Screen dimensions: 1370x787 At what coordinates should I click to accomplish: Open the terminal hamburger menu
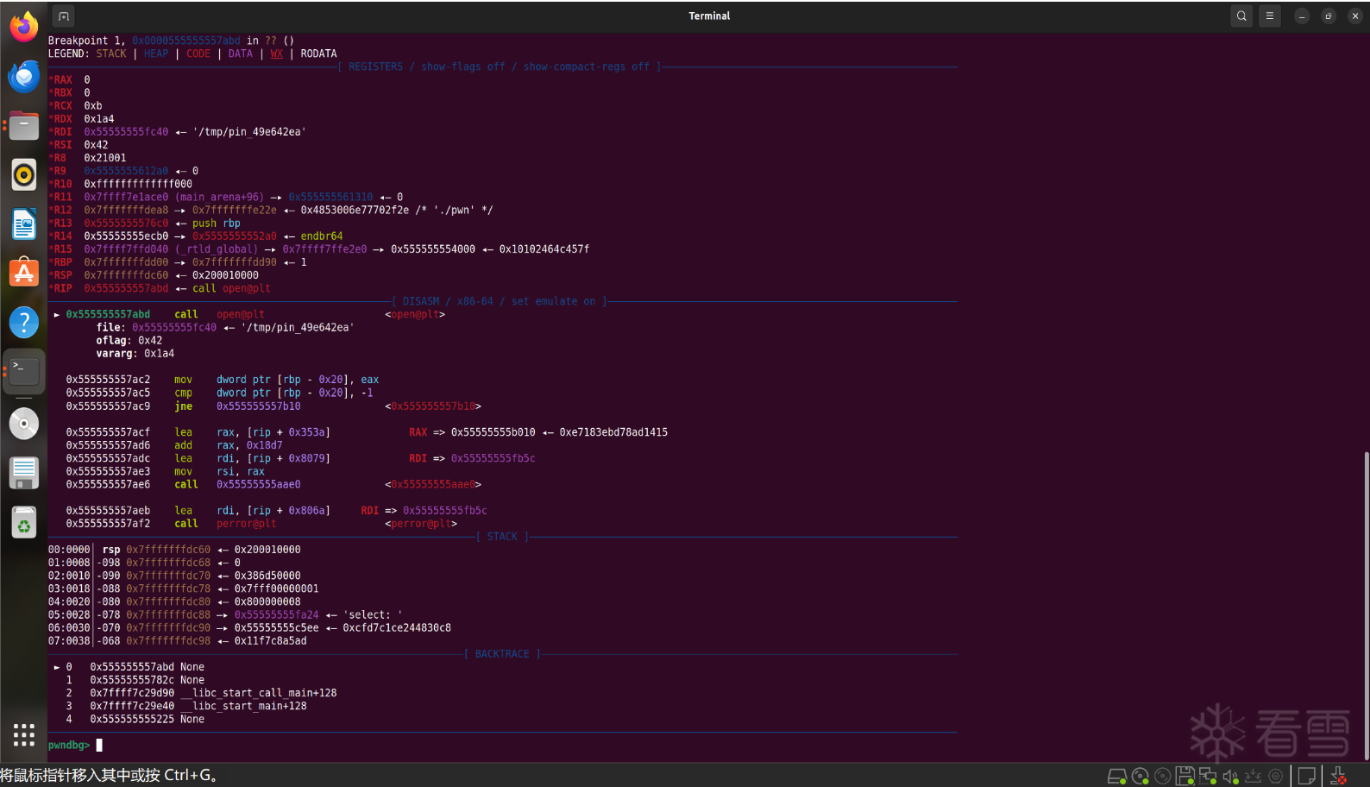[1270, 16]
